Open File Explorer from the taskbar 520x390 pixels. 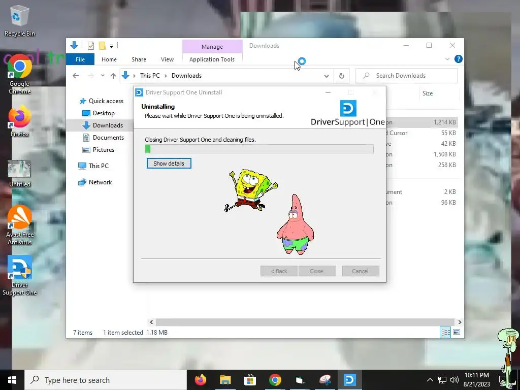(225, 380)
